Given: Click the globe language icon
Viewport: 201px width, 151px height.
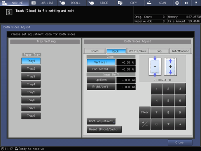Looking at the screenshot, I should point(177,3).
